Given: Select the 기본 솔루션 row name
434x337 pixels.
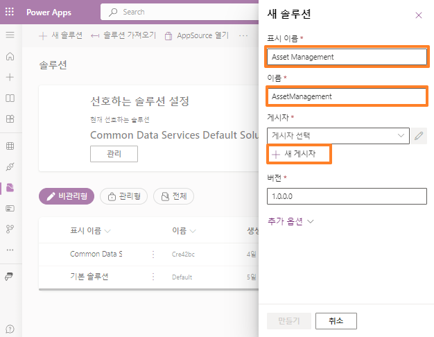Looking at the screenshot, I should [x=89, y=277].
